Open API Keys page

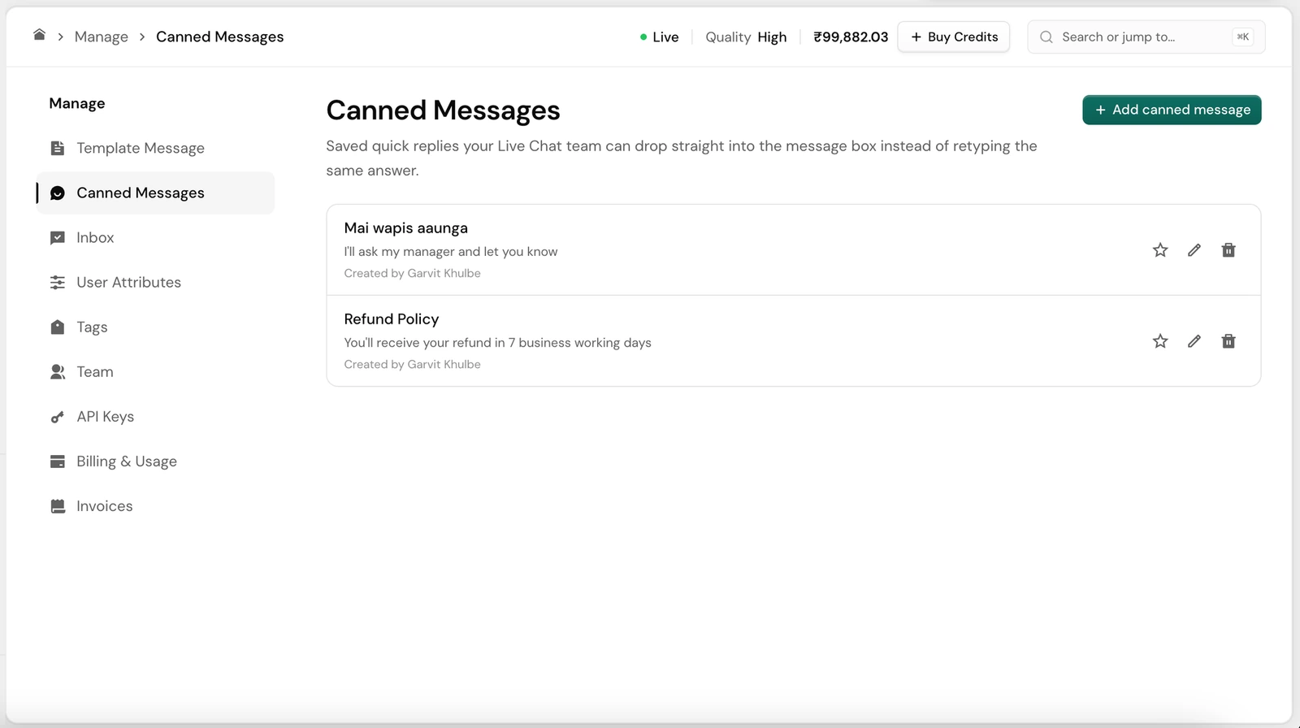(x=156, y=416)
